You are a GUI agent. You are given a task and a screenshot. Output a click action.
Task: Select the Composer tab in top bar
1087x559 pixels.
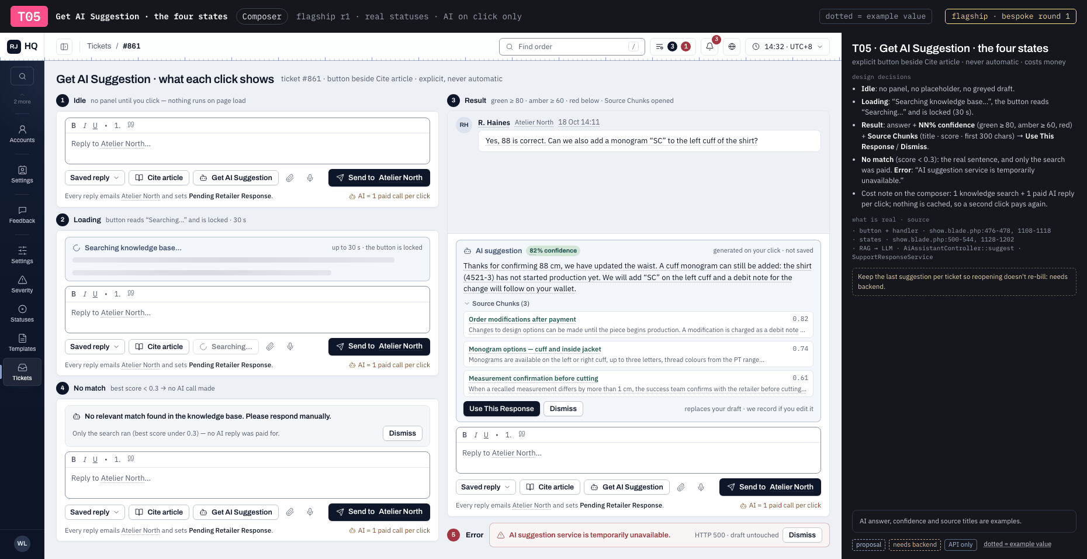tap(262, 16)
